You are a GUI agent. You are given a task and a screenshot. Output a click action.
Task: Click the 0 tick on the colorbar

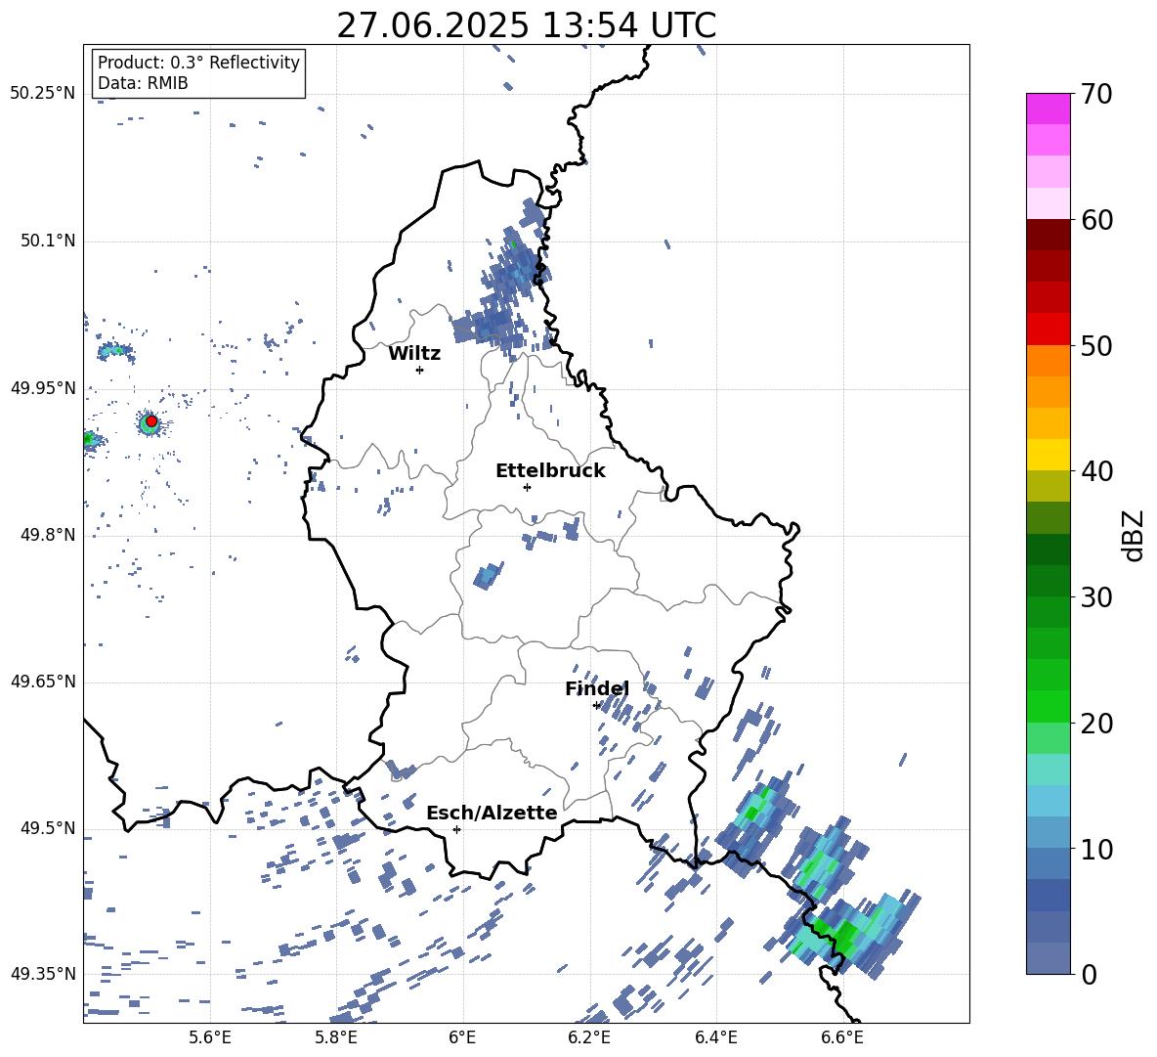coord(1089,974)
